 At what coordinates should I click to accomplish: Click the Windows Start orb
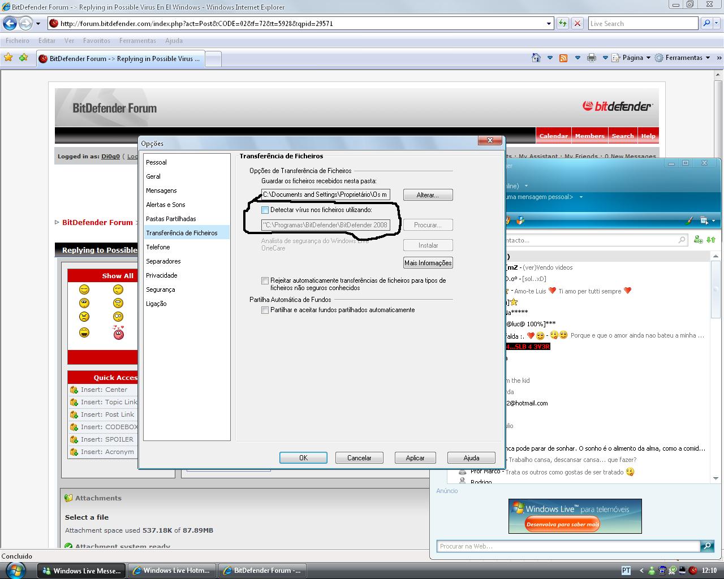[17, 570]
